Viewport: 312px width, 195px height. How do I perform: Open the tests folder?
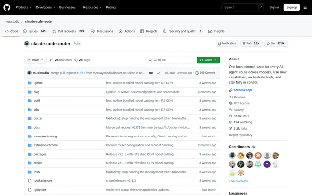click(37, 172)
